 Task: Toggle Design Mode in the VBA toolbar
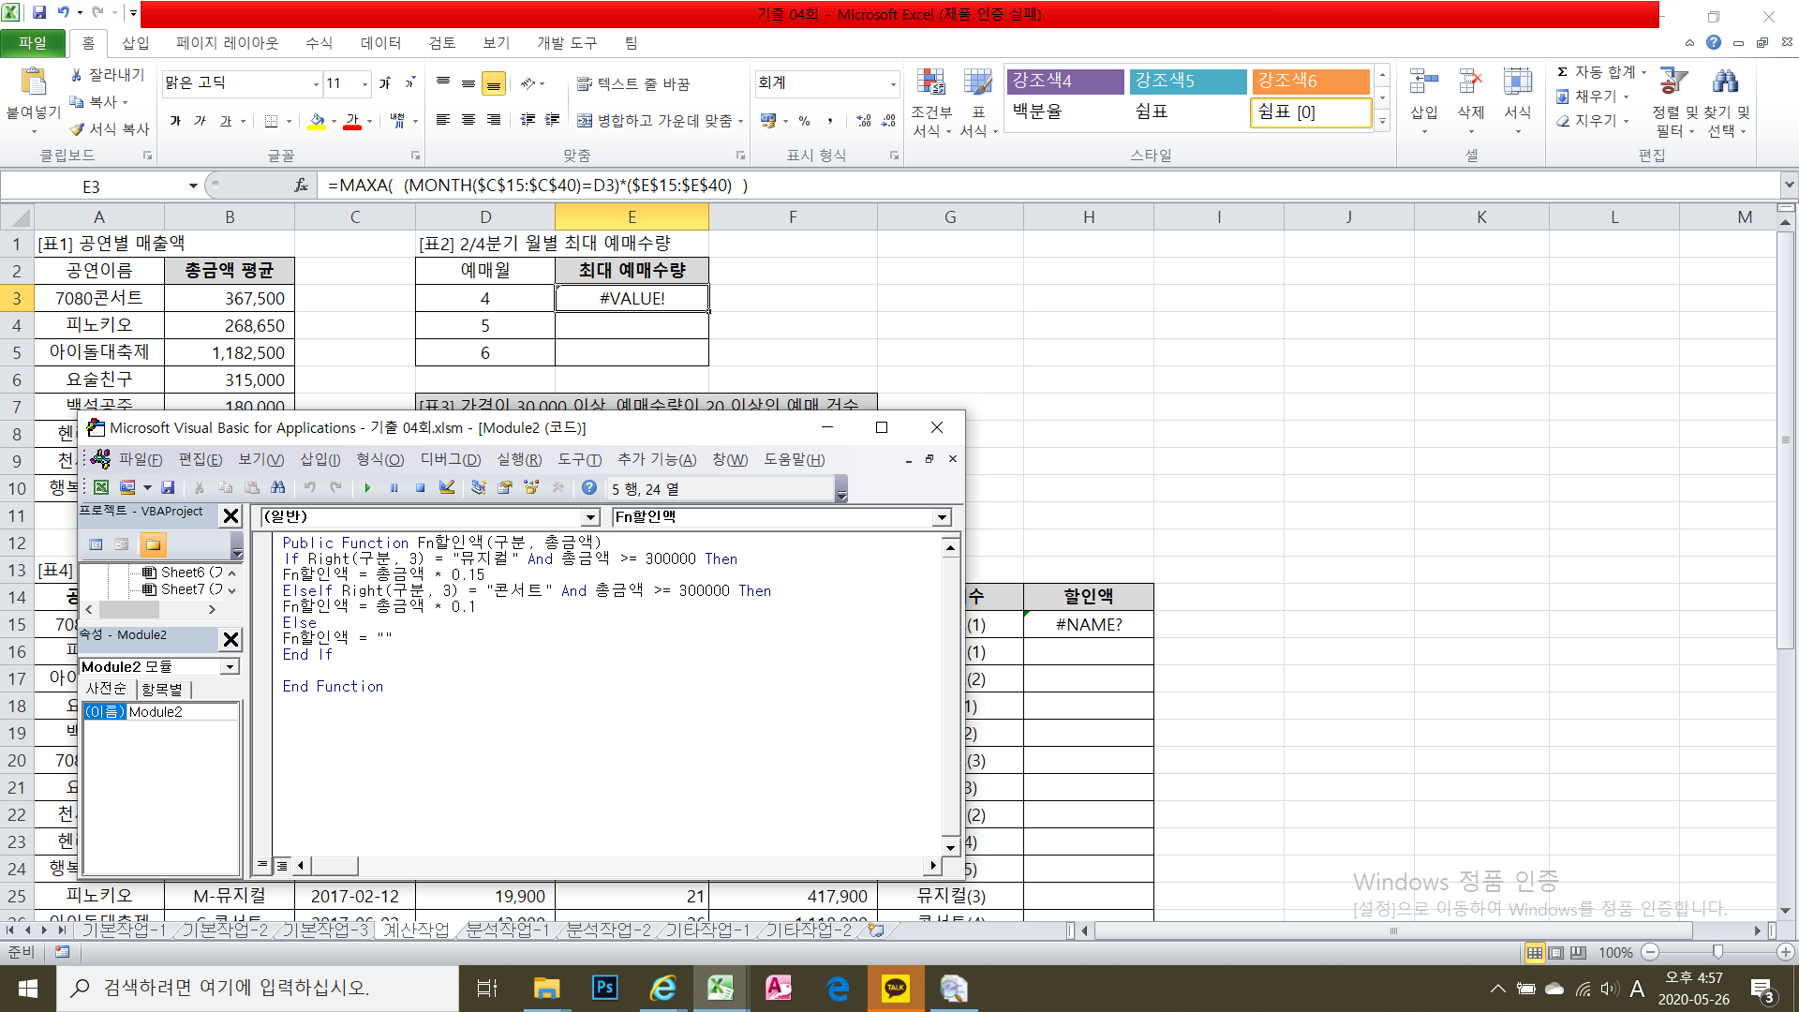pyautogui.click(x=447, y=487)
